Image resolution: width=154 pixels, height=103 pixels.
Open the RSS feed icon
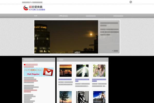pyautogui.click(x=131, y=2)
